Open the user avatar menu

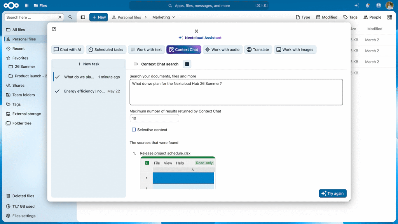click(x=389, y=5)
